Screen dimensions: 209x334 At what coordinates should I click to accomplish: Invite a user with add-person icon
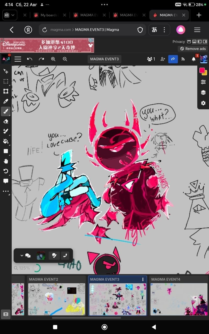(x=163, y=59)
